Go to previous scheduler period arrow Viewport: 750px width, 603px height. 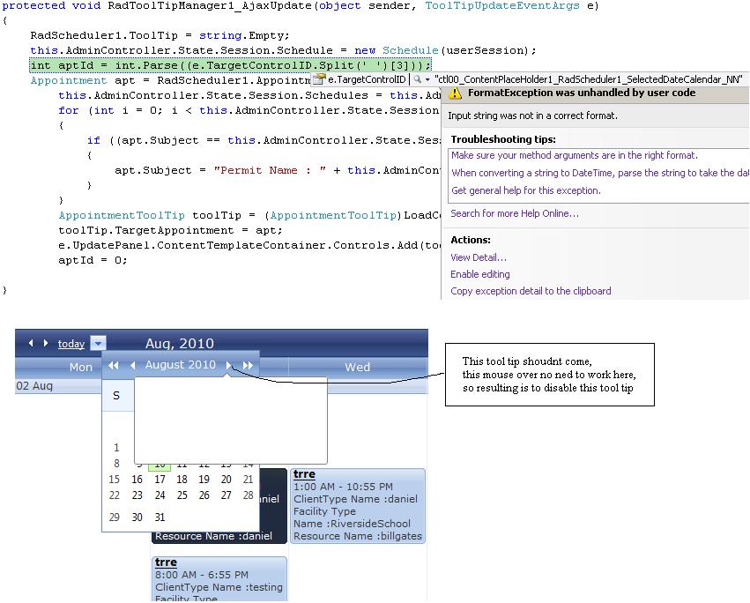pyautogui.click(x=31, y=343)
